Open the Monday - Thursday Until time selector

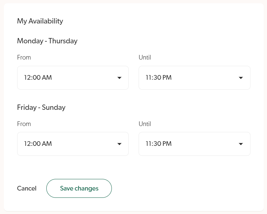[194, 78]
